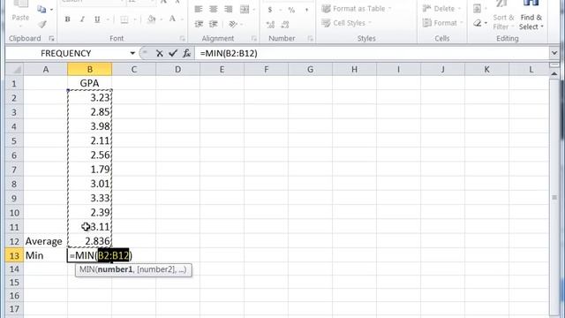Cancel formula entry with X icon
This screenshot has width=565, height=318.
click(x=160, y=53)
